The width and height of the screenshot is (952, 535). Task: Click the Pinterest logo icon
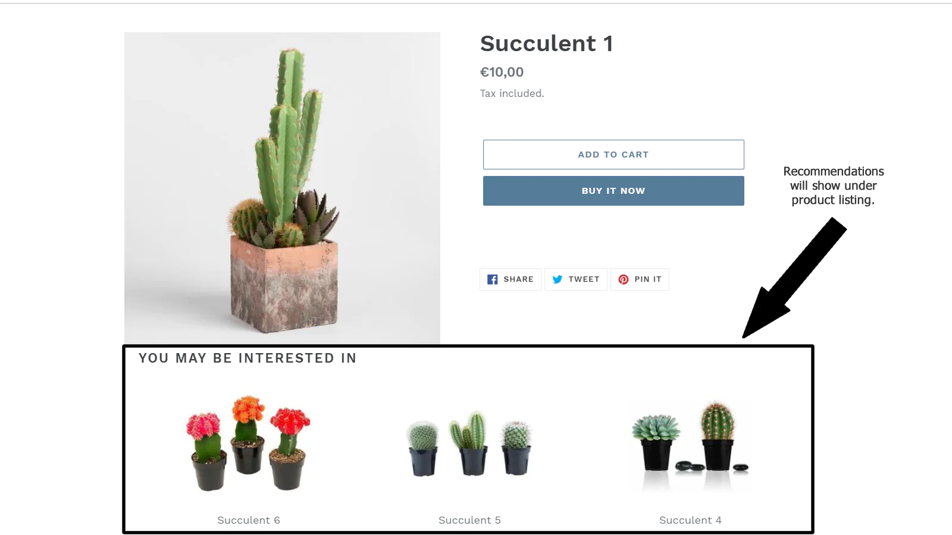[623, 279]
